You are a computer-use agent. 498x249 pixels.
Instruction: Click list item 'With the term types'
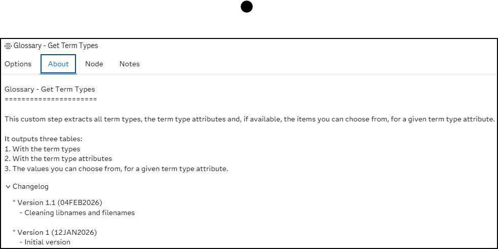(42, 149)
